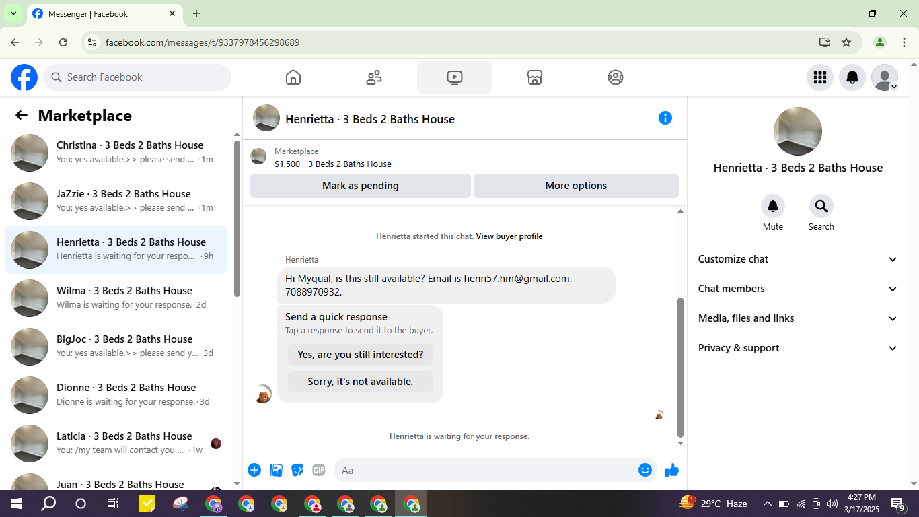Go back using the Marketplace arrow

coord(22,116)
